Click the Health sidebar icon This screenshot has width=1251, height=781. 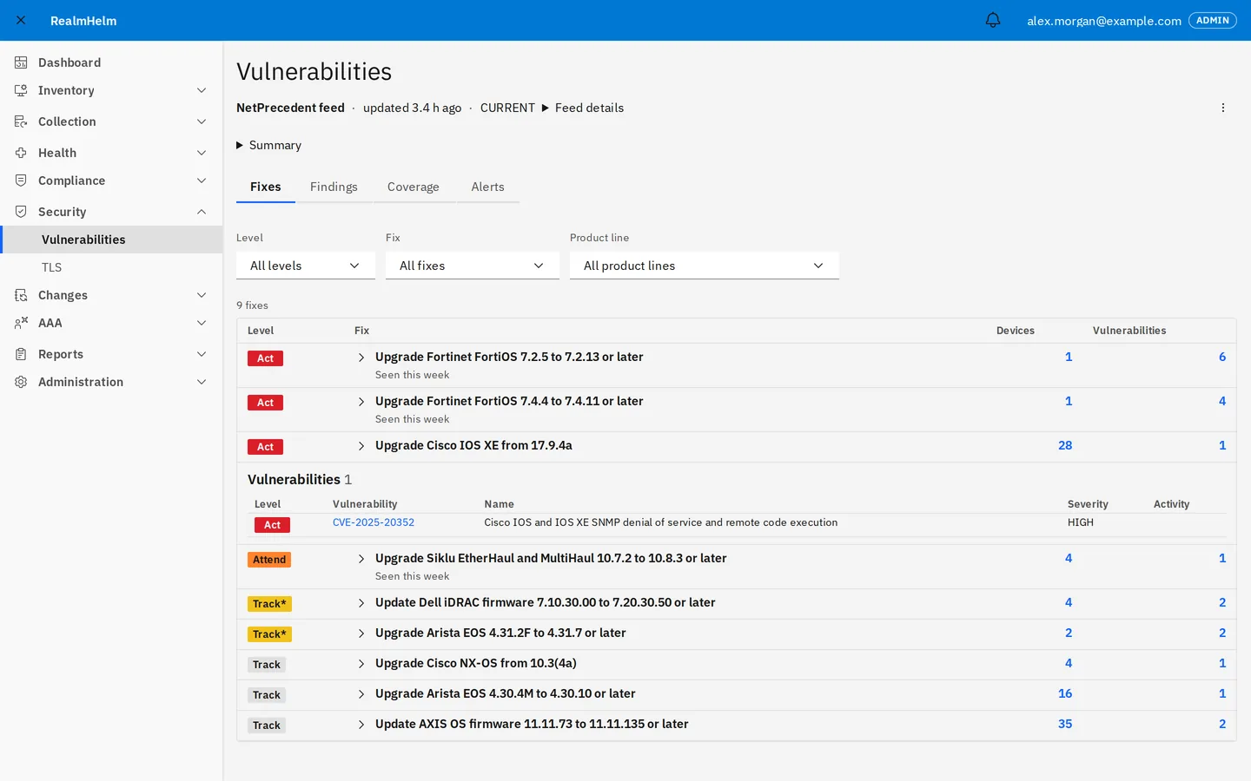coord(21,153)
